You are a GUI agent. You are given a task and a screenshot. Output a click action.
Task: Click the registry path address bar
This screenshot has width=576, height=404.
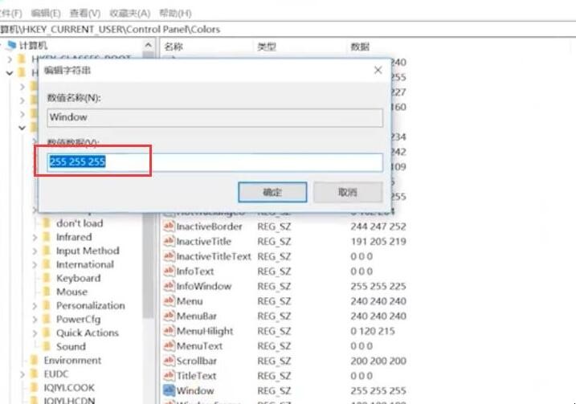pos(288,30)
